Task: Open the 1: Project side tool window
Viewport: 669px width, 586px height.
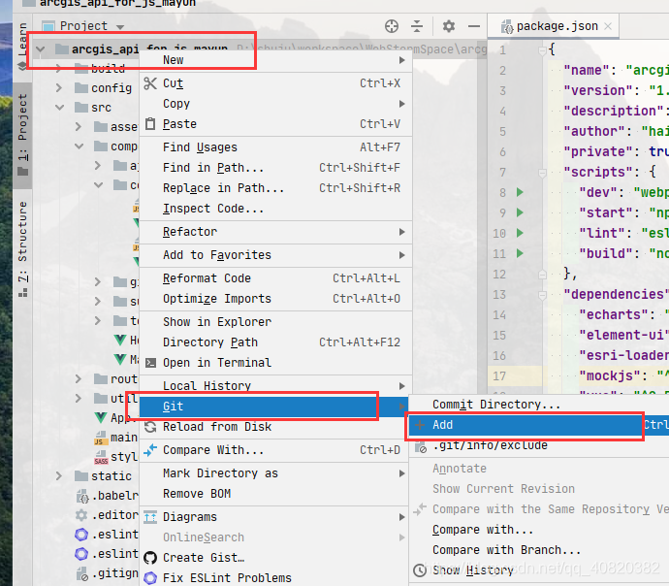Action: (x=22, y=135)
